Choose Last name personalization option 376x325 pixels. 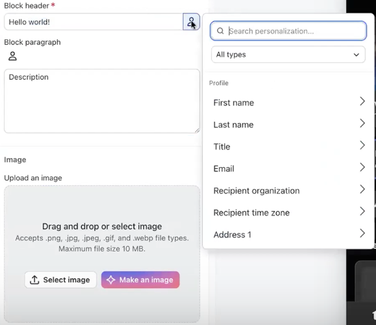point(288,125)
